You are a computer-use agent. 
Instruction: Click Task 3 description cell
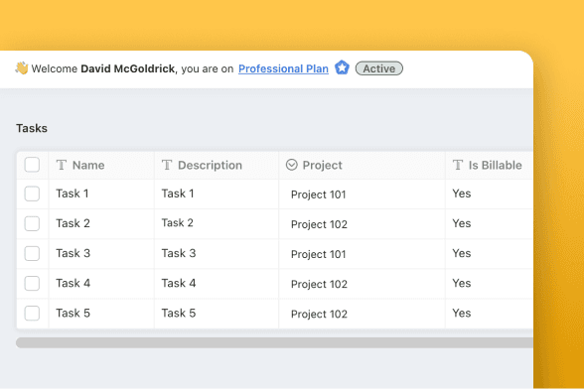pos(217,253)
